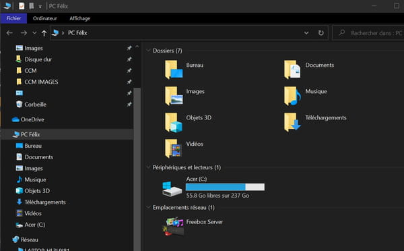404x251 pixels.
Task: Click the PC Félix address bar path
Action: 77,33
